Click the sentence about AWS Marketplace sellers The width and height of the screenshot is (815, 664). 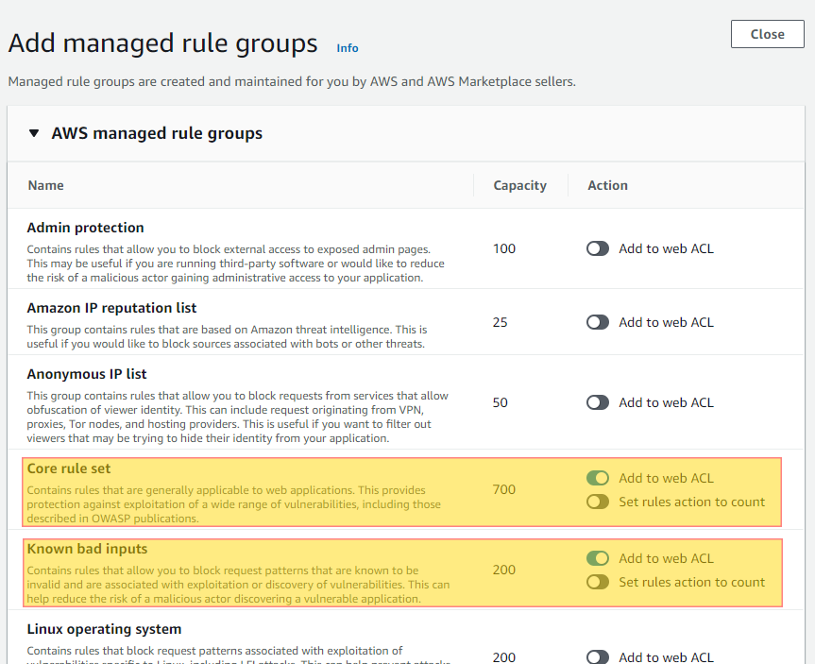click(292, 81)
